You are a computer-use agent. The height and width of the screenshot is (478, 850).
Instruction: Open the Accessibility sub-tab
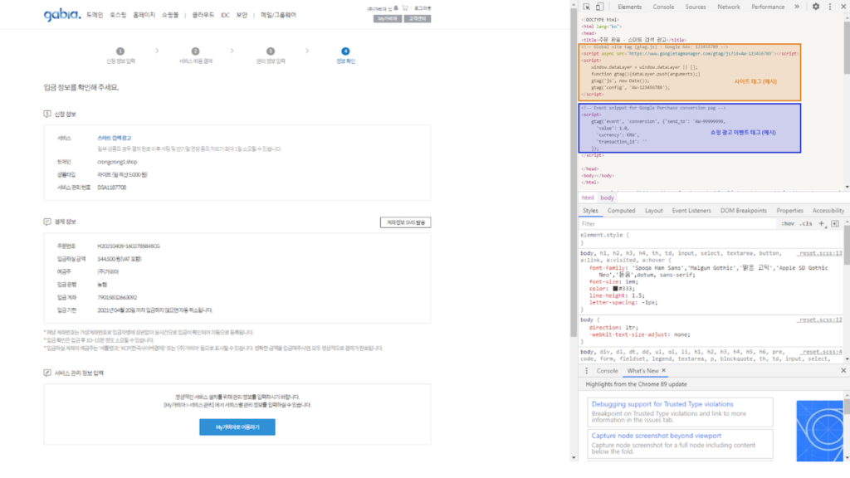(828, 211)
